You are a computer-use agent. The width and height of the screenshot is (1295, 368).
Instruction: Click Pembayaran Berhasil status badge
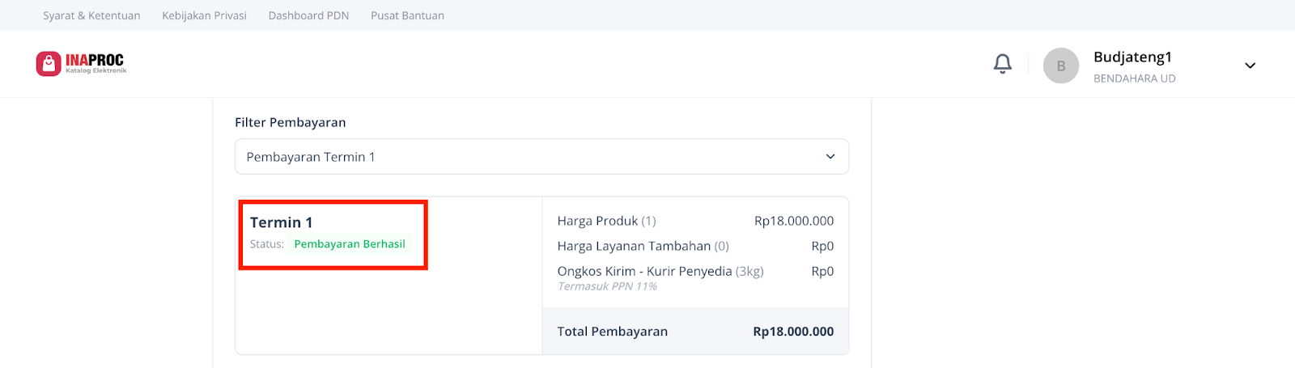tap(350, 243)
